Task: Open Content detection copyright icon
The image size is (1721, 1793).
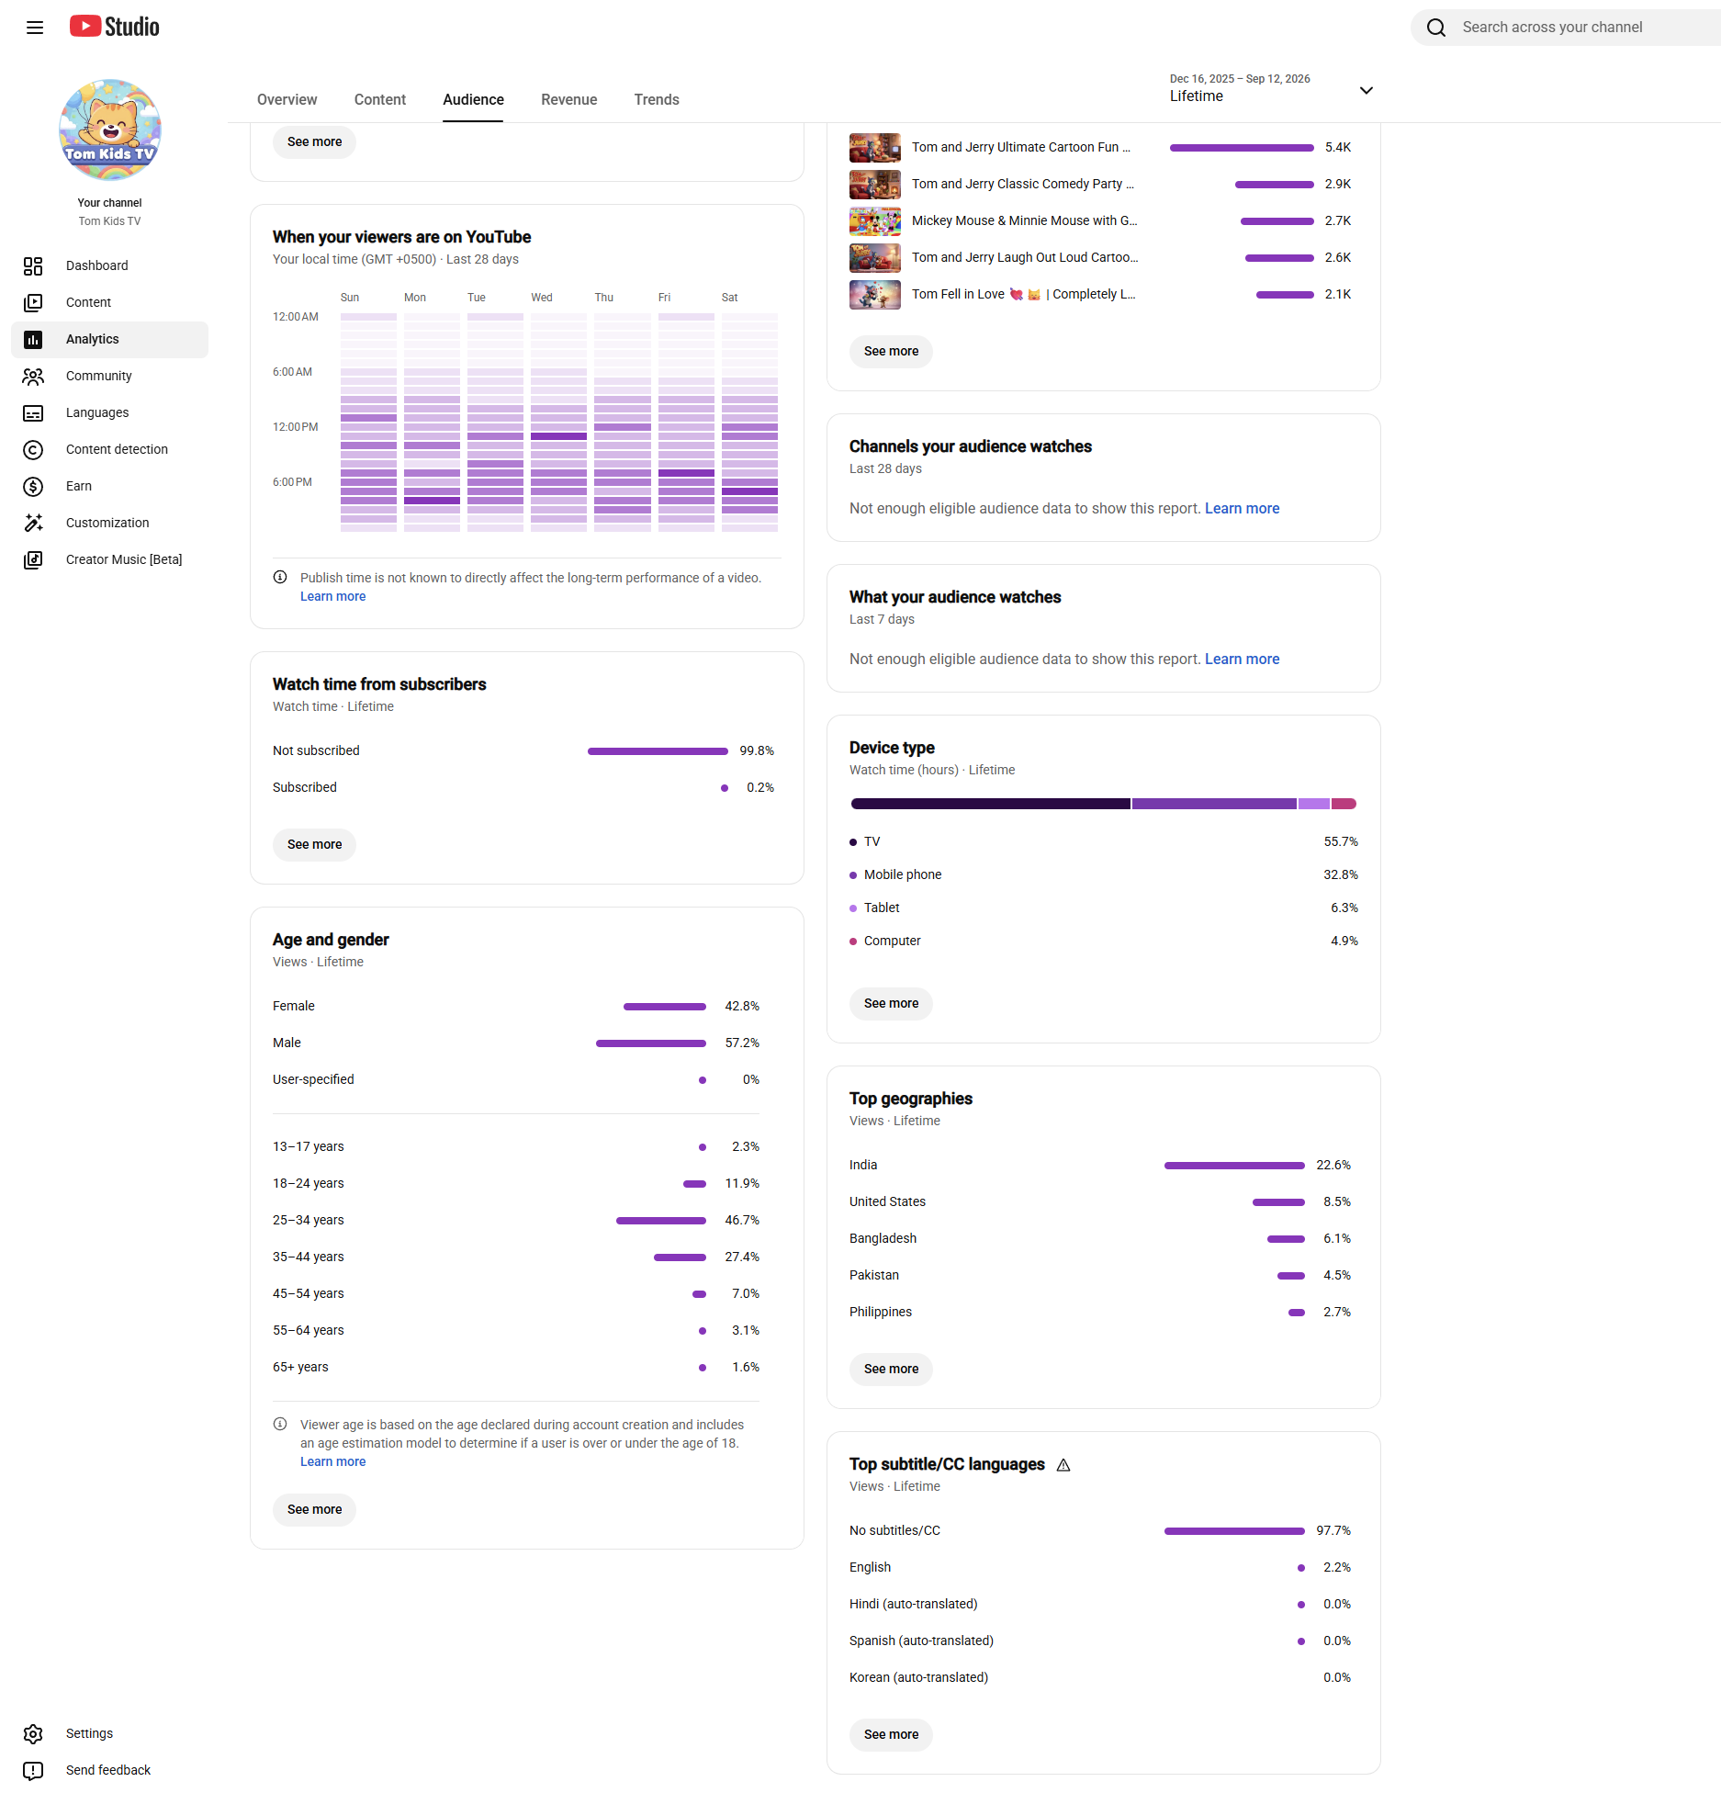Action: pos(33,449)
